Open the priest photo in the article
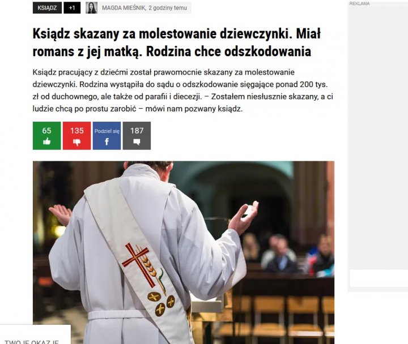408x344 pixels. (x=184, y=252)
